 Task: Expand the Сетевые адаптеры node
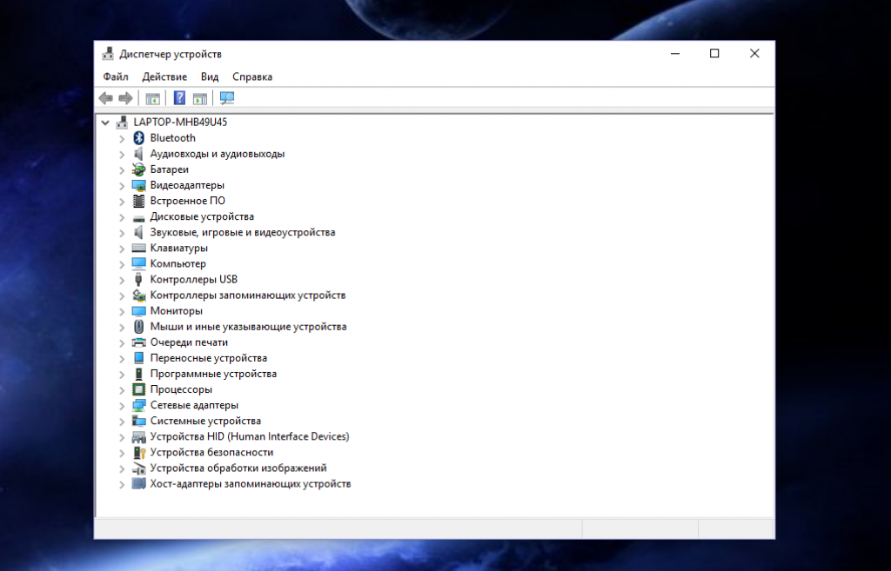(x=122, y=405)
